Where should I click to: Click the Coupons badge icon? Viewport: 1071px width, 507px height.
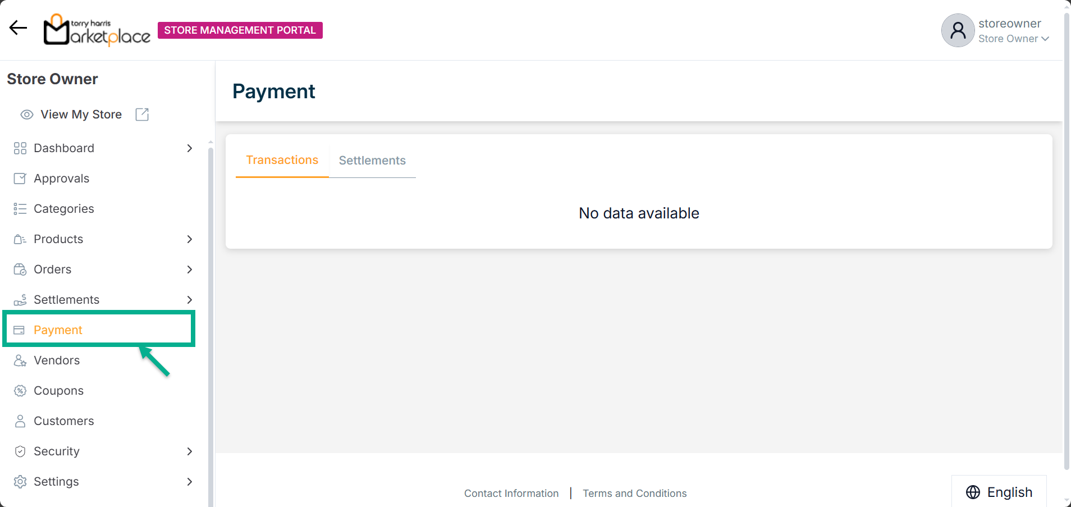[x=20, y=391]
